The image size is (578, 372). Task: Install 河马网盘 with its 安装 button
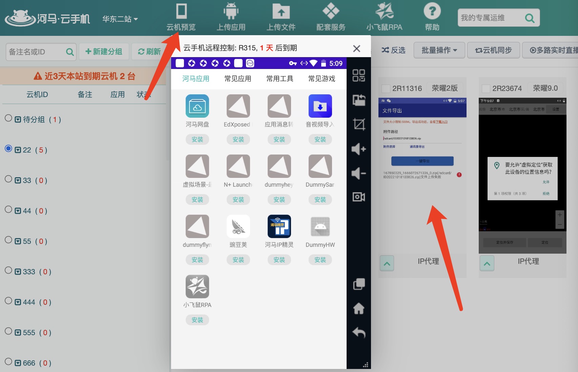tap(197, 139)
